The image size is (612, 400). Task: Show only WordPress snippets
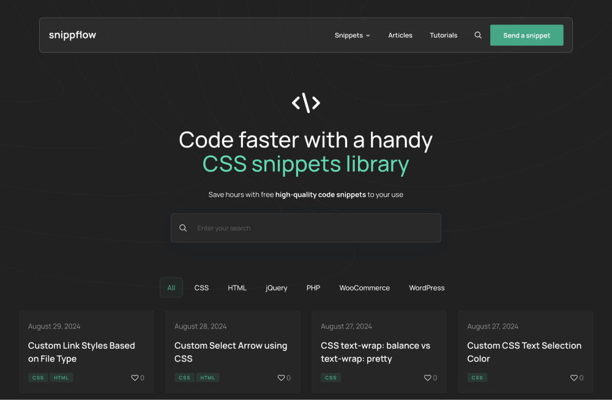coord(427,287)
